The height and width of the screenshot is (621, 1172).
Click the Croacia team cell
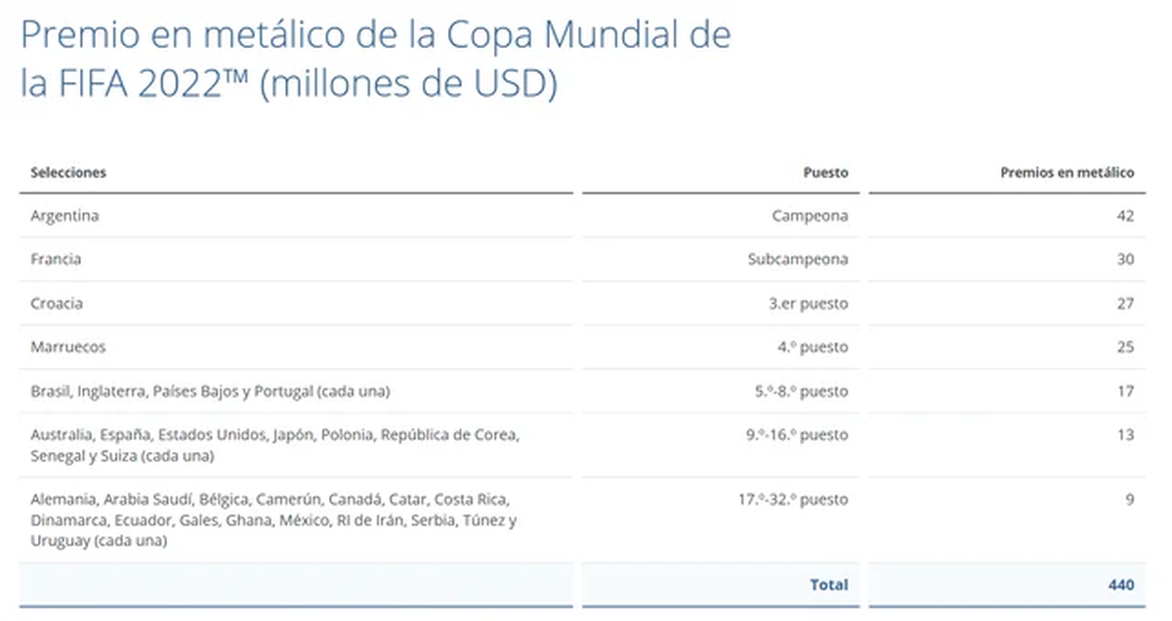coord(57,304)
